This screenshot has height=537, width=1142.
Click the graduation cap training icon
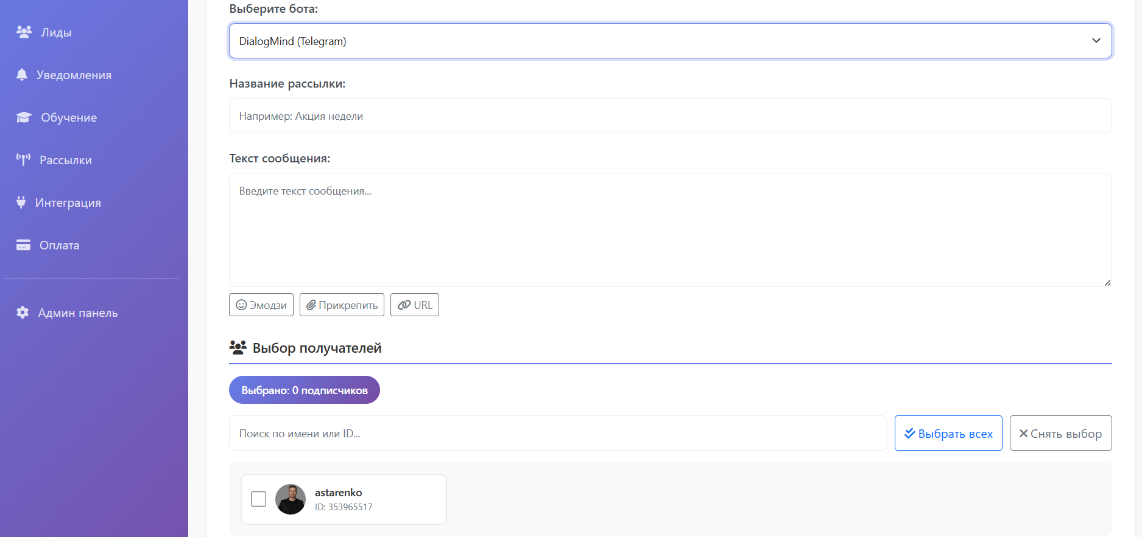tap(24, 117)
